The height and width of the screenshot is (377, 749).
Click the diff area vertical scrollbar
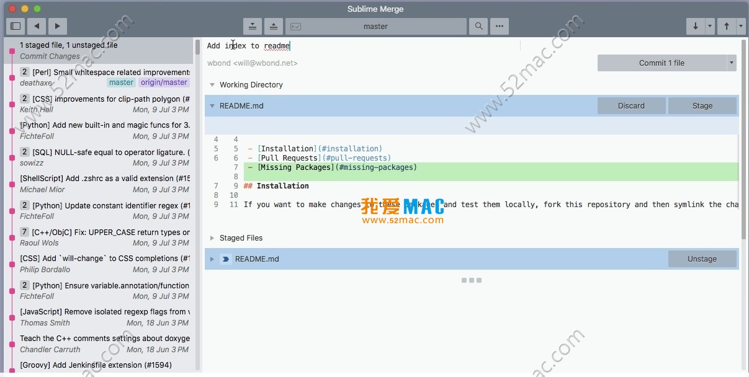[744, 140]
